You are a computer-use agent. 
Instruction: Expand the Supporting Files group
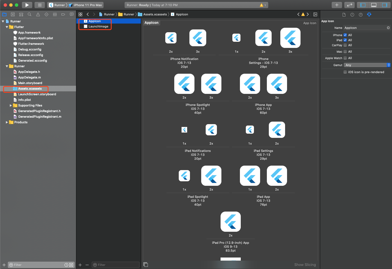pyautogui.click(x=11, y=105)
